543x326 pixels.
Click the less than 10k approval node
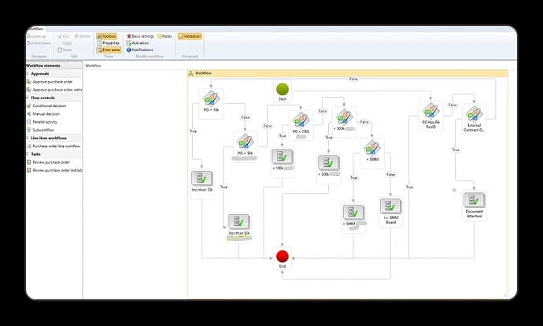tap(202, 180)
